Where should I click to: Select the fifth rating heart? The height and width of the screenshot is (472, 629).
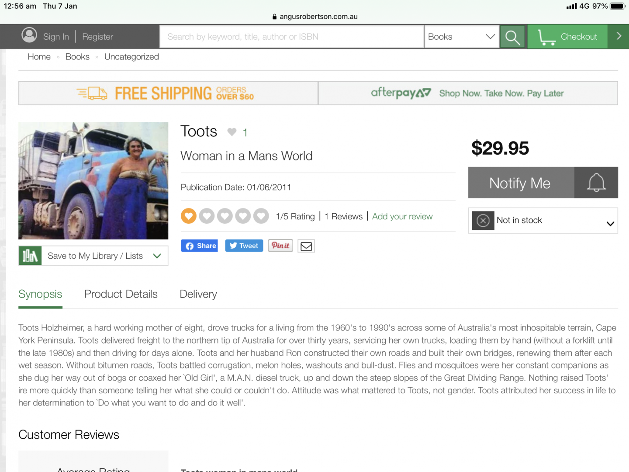(x=261, y=216)
